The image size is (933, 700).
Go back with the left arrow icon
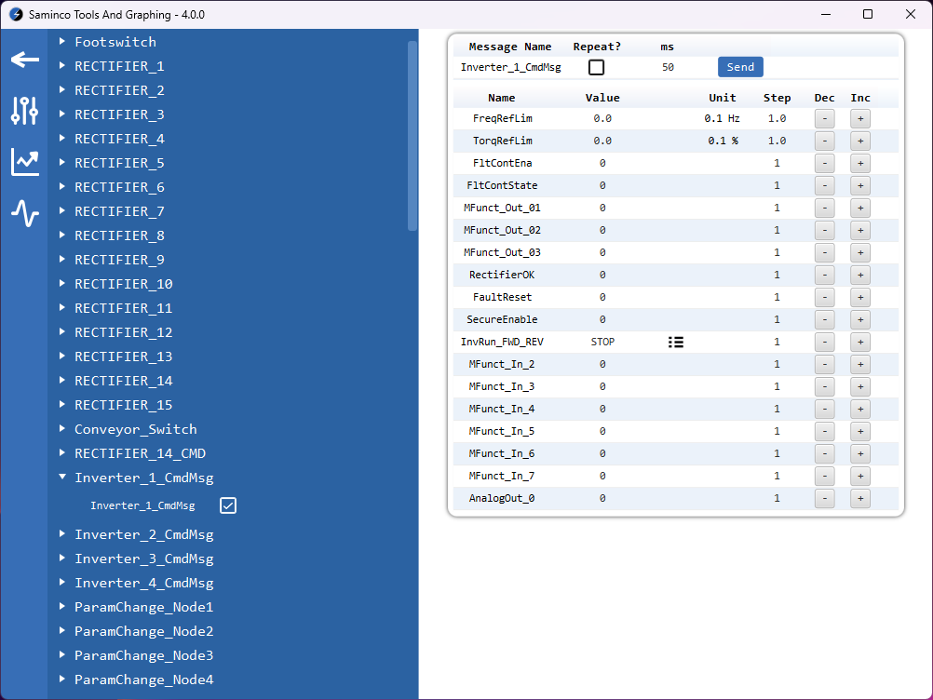(24, 60)
